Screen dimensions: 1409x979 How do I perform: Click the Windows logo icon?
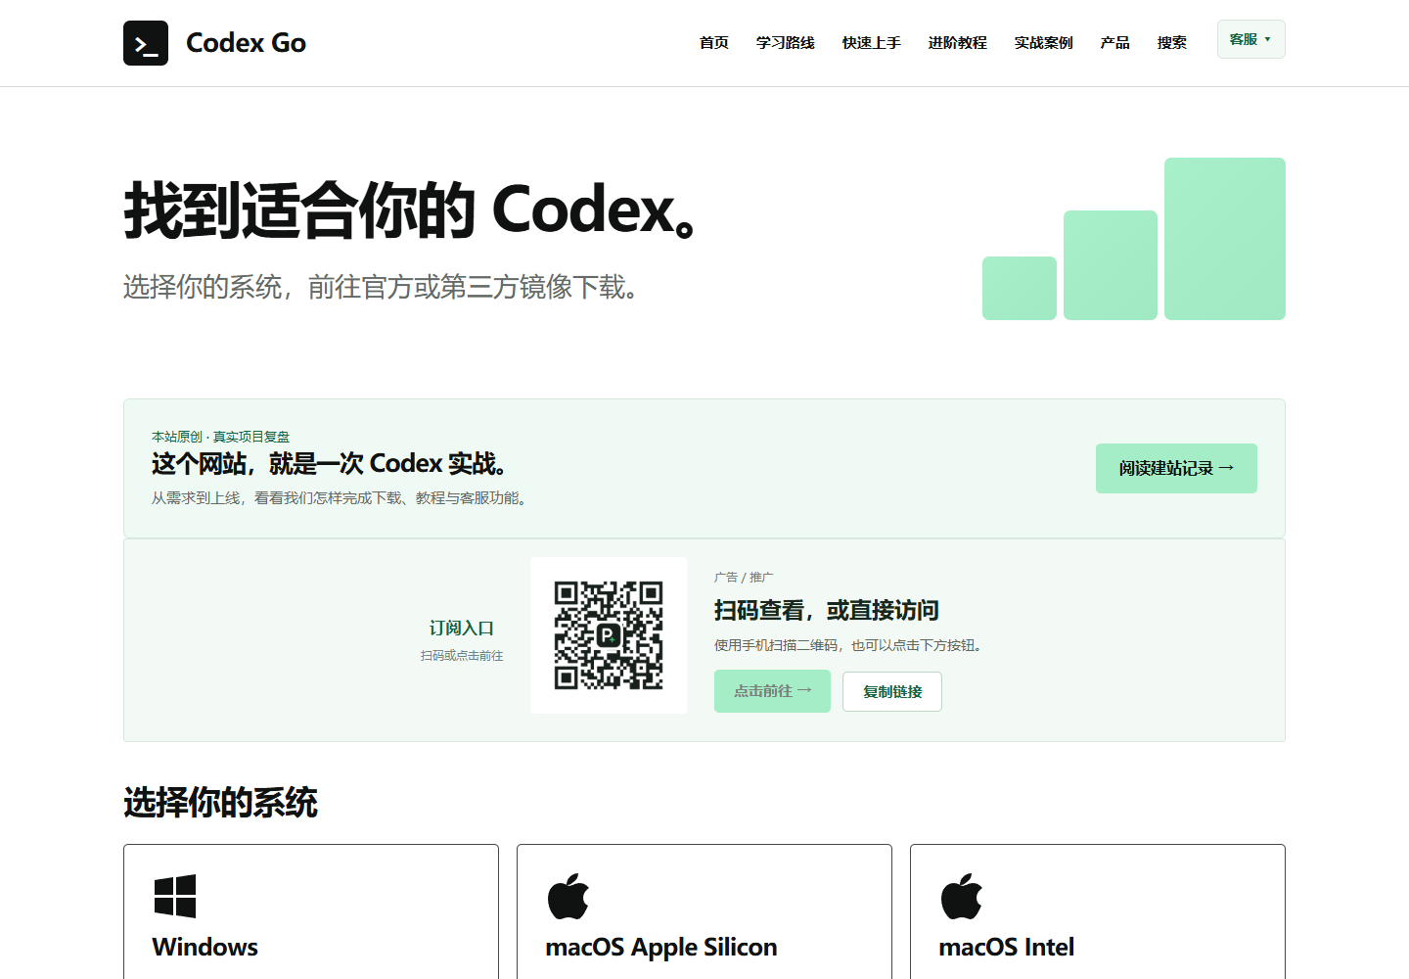[175, 896]
